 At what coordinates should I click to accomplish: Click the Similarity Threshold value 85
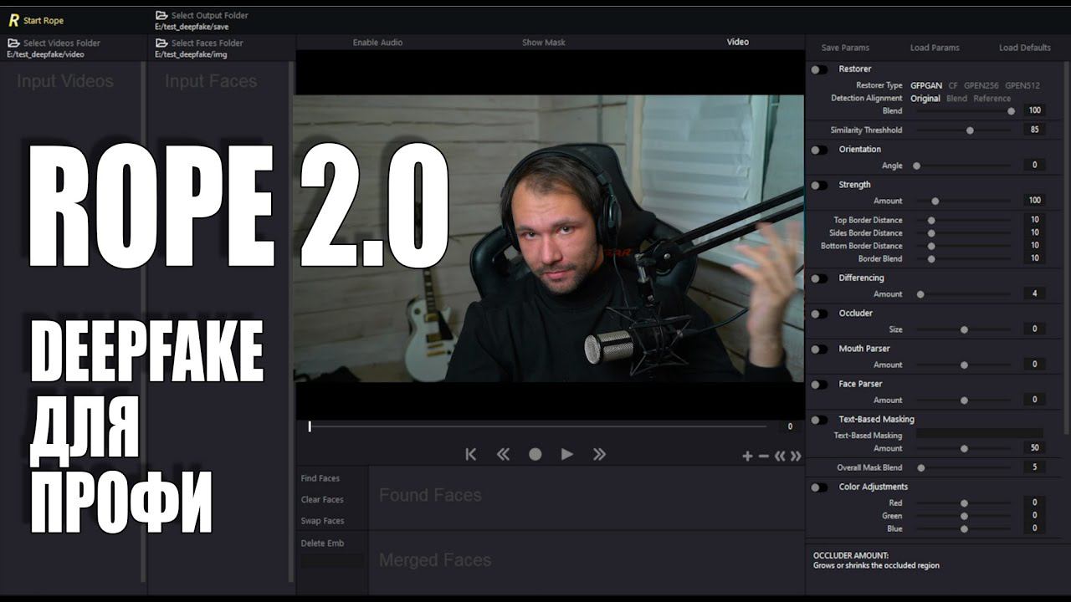point(1034,130)
